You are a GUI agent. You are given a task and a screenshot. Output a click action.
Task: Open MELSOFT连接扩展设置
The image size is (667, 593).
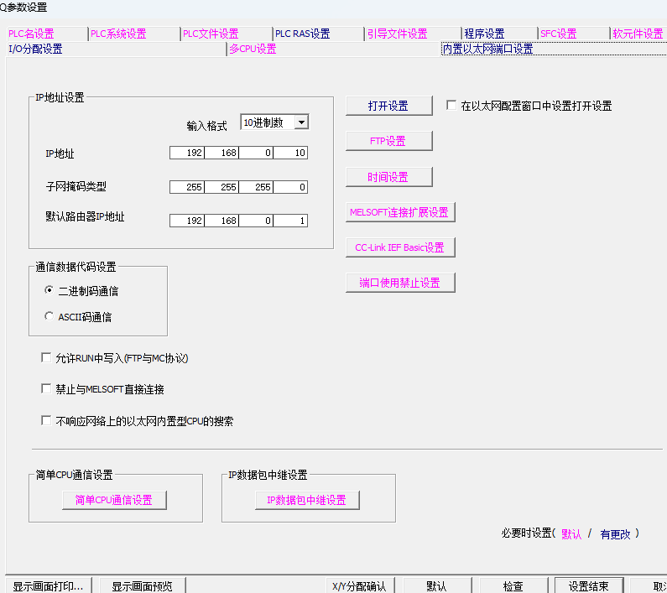coord(399,212)
